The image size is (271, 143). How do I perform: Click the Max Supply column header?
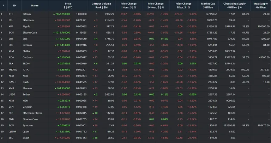click(x=260, y=6)
